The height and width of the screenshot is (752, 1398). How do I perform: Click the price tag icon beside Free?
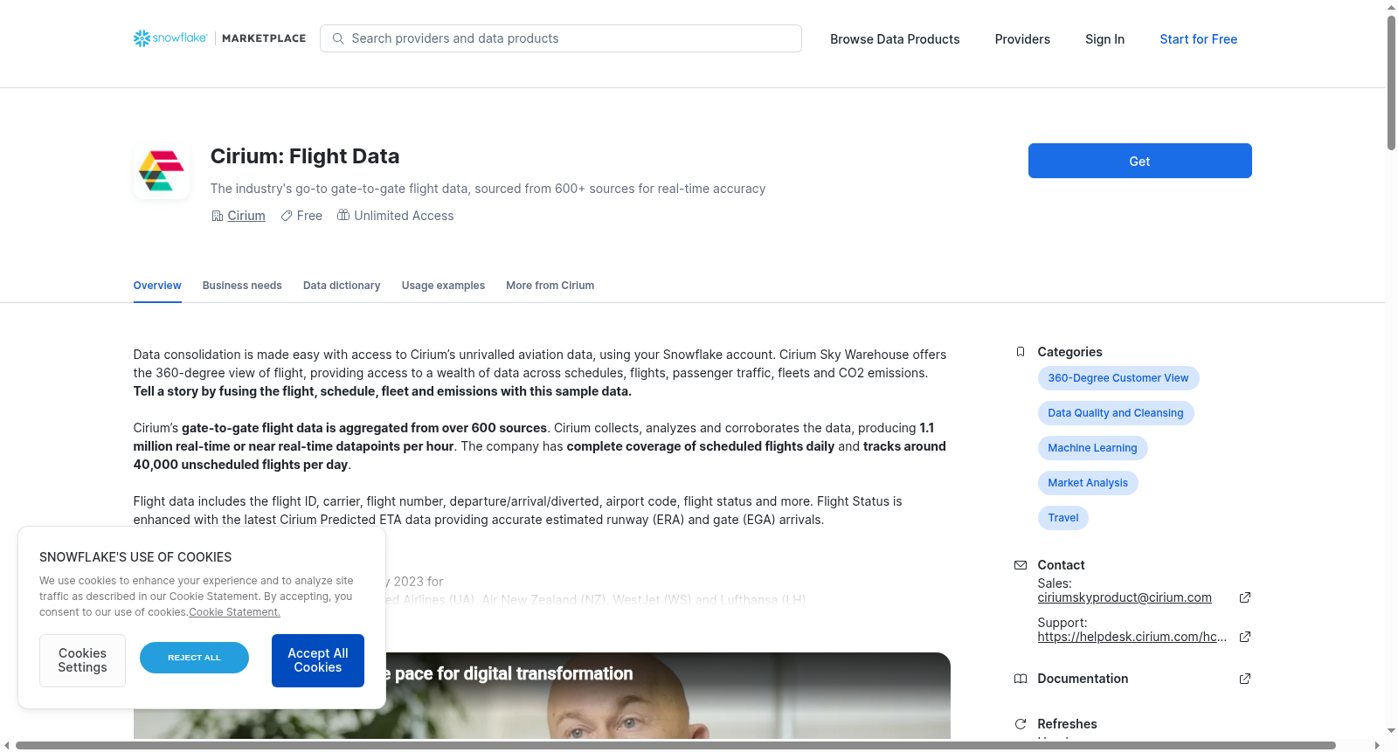pos(287,216)
